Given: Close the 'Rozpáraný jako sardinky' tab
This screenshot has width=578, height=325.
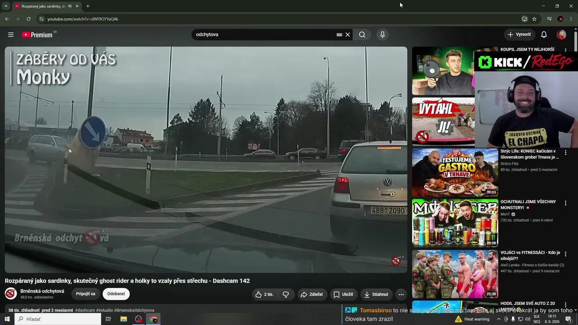Looking at the screenshot, I should point(77,6).
